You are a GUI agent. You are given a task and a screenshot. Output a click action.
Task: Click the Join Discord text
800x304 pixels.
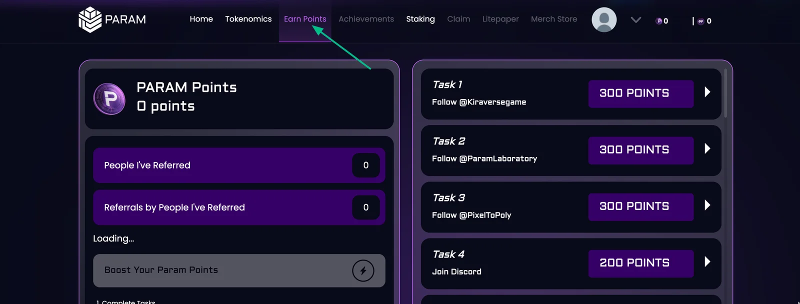456,271
